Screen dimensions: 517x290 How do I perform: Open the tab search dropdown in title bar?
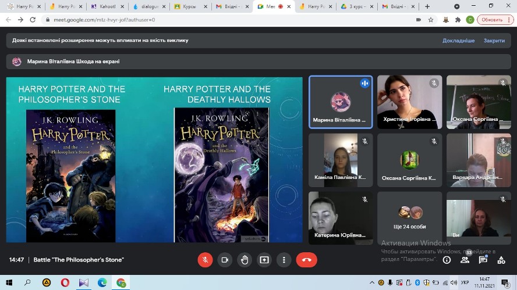click(456, 6)
